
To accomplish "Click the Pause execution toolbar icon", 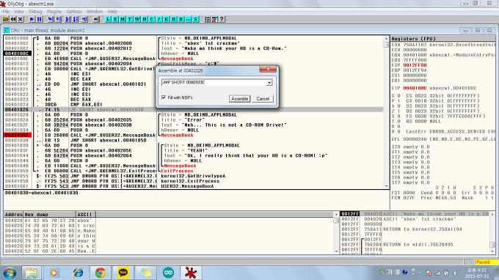I will pyautogui.click(x=39, y=19).
